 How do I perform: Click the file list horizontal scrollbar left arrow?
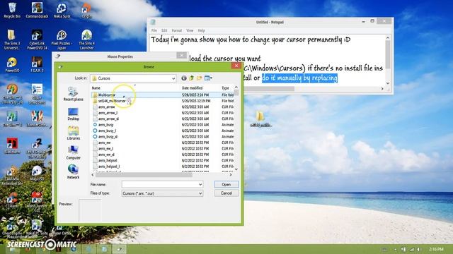pos(93,174)
